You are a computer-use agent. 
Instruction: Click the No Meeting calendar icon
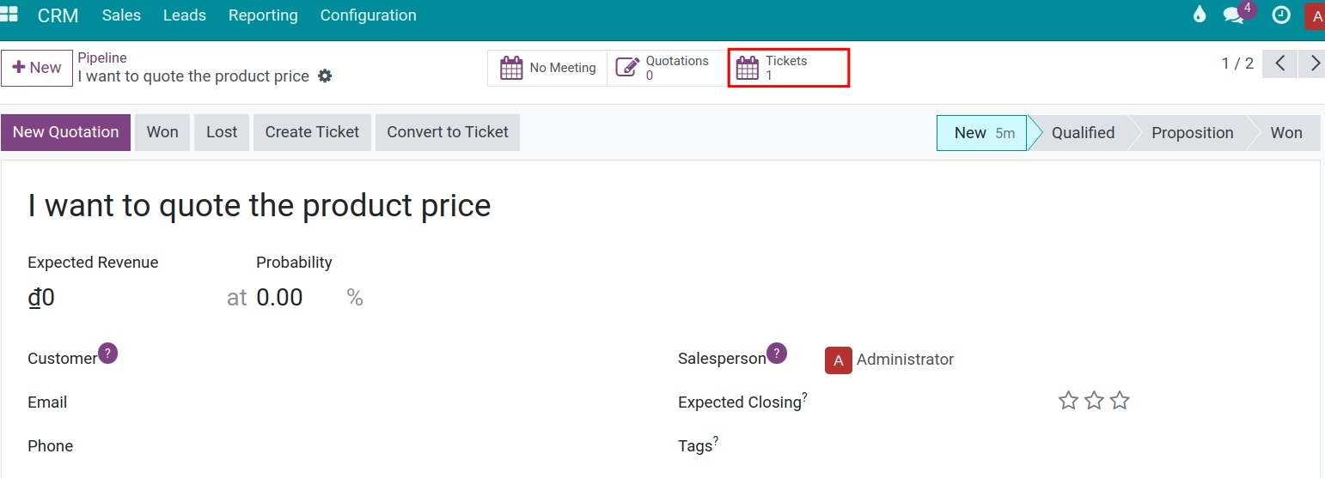click(511, 68)
